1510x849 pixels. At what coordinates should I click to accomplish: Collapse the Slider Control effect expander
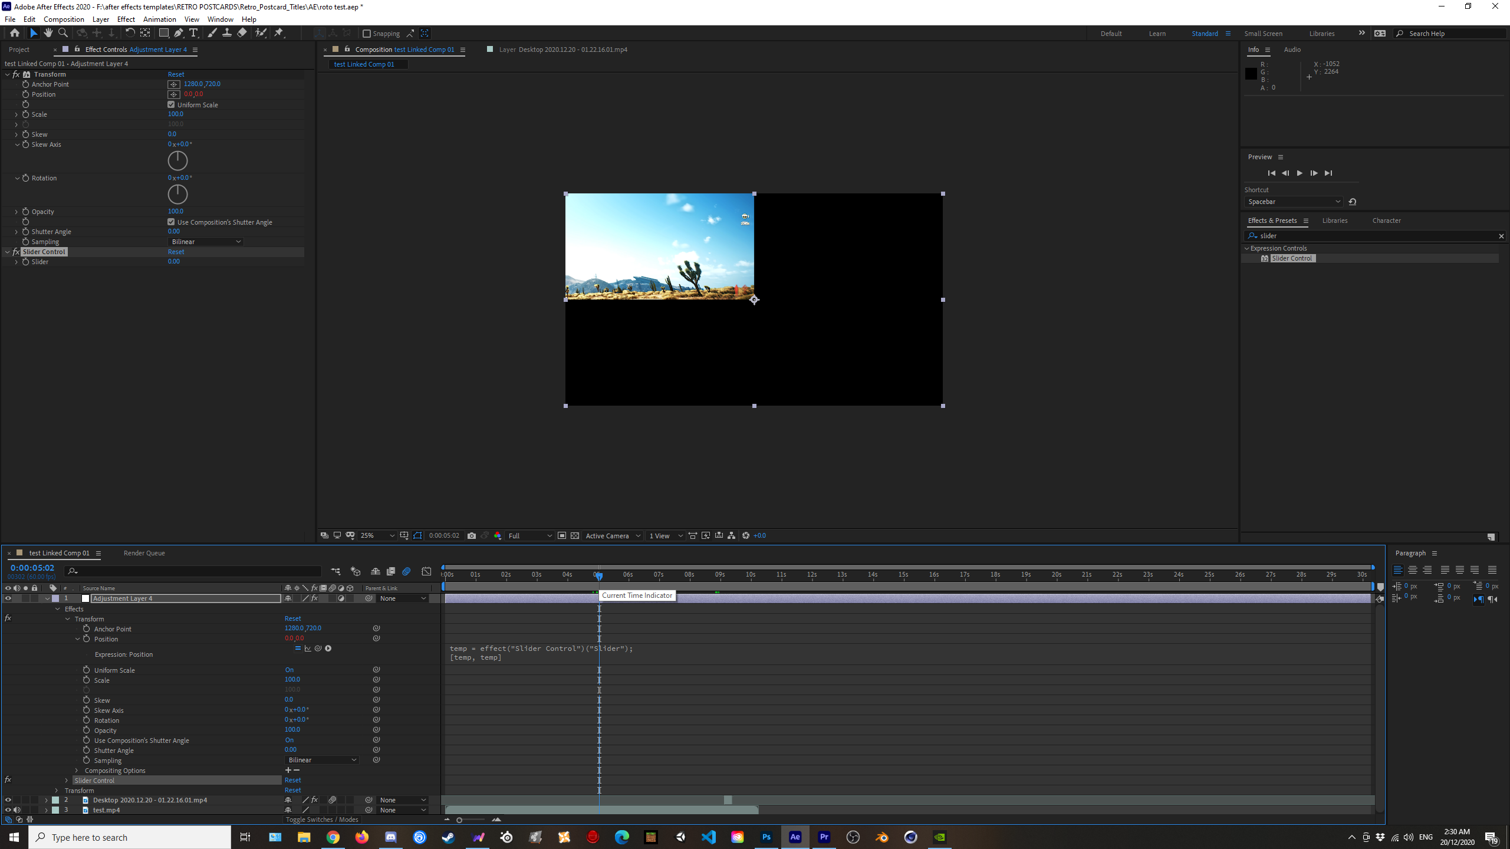coord(7,252)
